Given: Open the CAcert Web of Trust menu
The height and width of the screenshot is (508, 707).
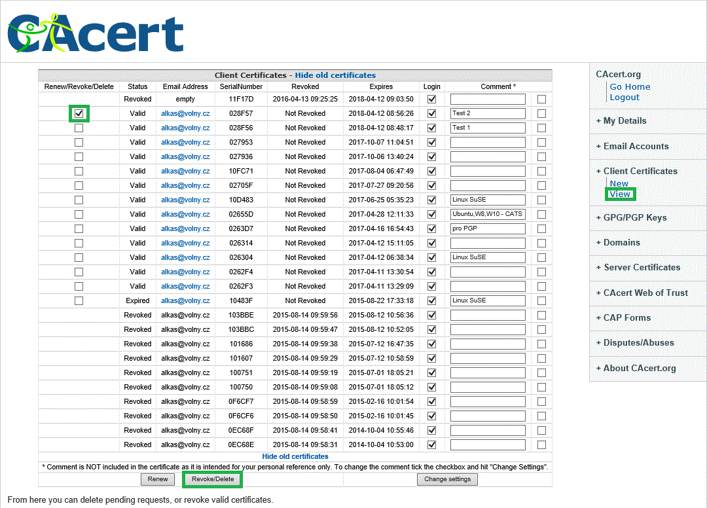Looking at the screenshot, I should point(645,293).
